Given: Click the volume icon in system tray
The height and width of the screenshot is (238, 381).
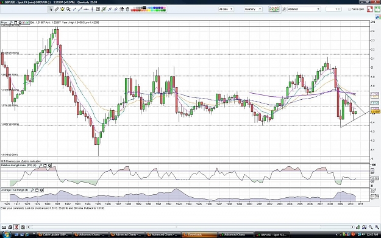Looking at the screenshot, I should click(x=363, y=234).
